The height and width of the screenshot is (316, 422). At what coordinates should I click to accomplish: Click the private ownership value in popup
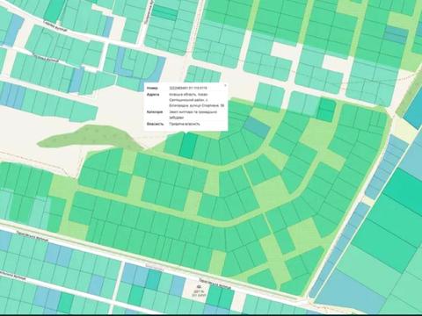tap(185, 124)
